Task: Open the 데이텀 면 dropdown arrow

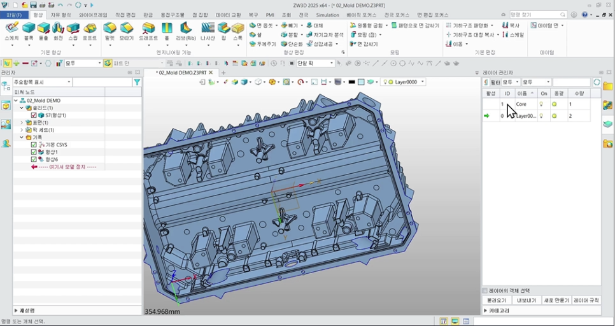Action: 562,25
